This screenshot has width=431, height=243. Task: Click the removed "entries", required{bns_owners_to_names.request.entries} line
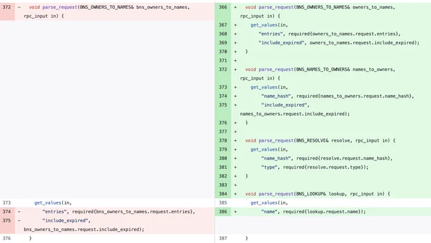tap(119, 212)
